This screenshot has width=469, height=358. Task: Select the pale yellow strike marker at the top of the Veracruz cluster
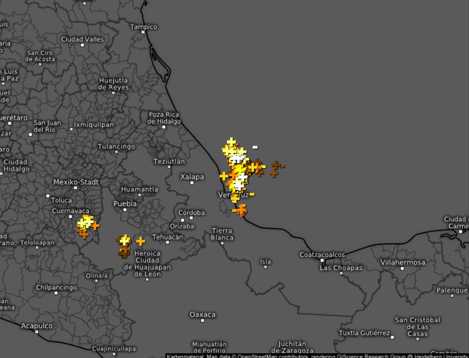(231, 141)
